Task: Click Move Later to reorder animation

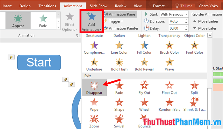Action: (205, 28)
